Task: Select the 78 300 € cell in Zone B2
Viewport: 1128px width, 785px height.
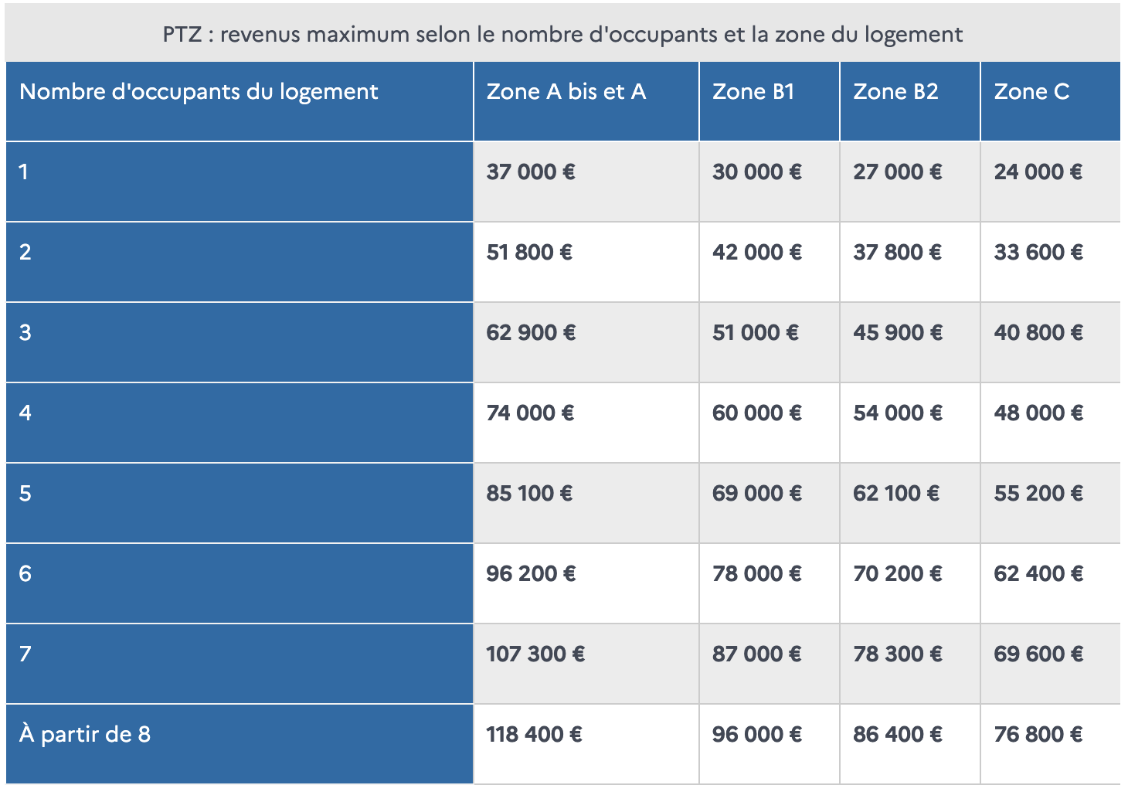Action: pyautogui.click(x=910, y=664)
